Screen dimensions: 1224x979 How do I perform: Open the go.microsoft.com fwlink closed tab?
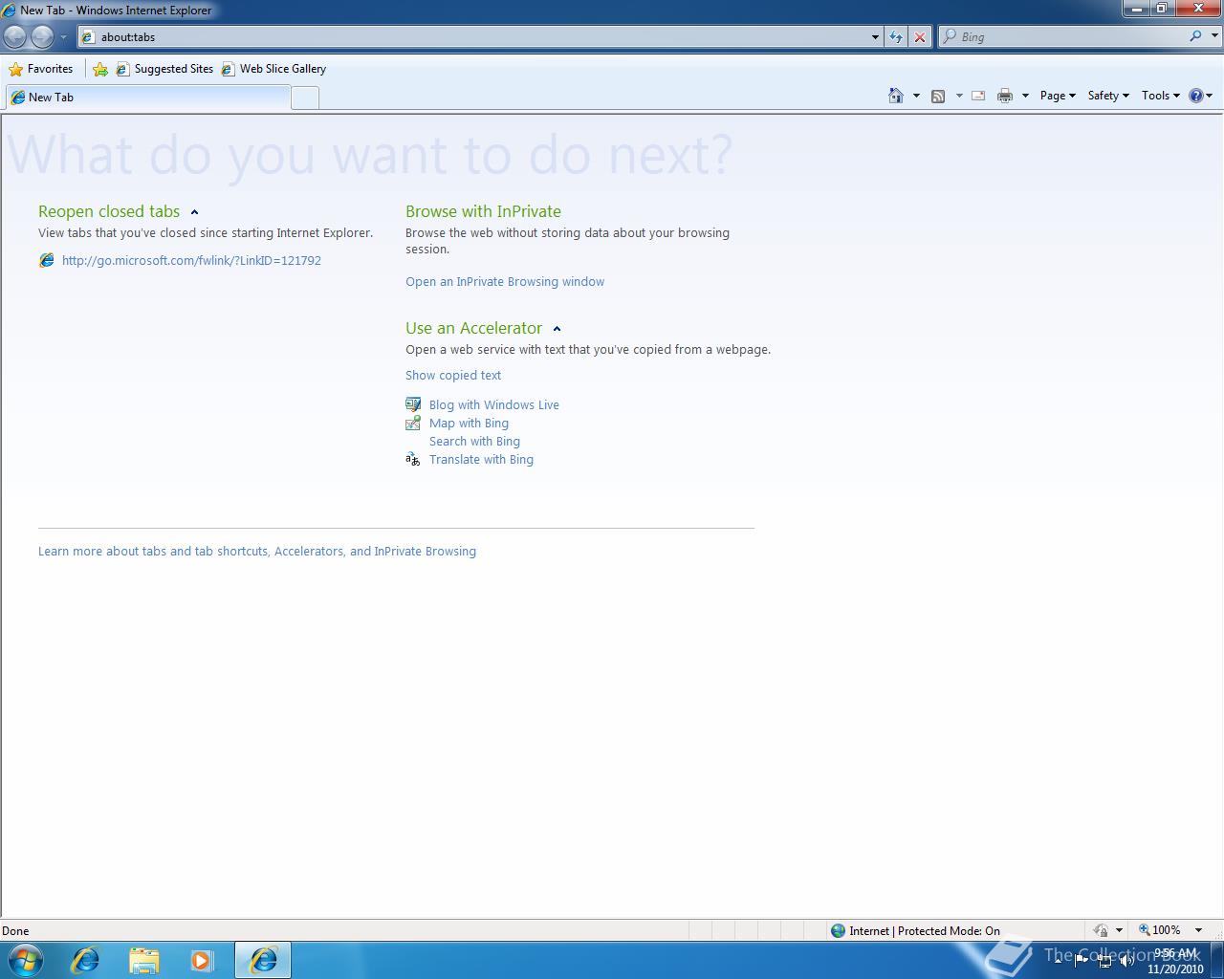(191, 260)
